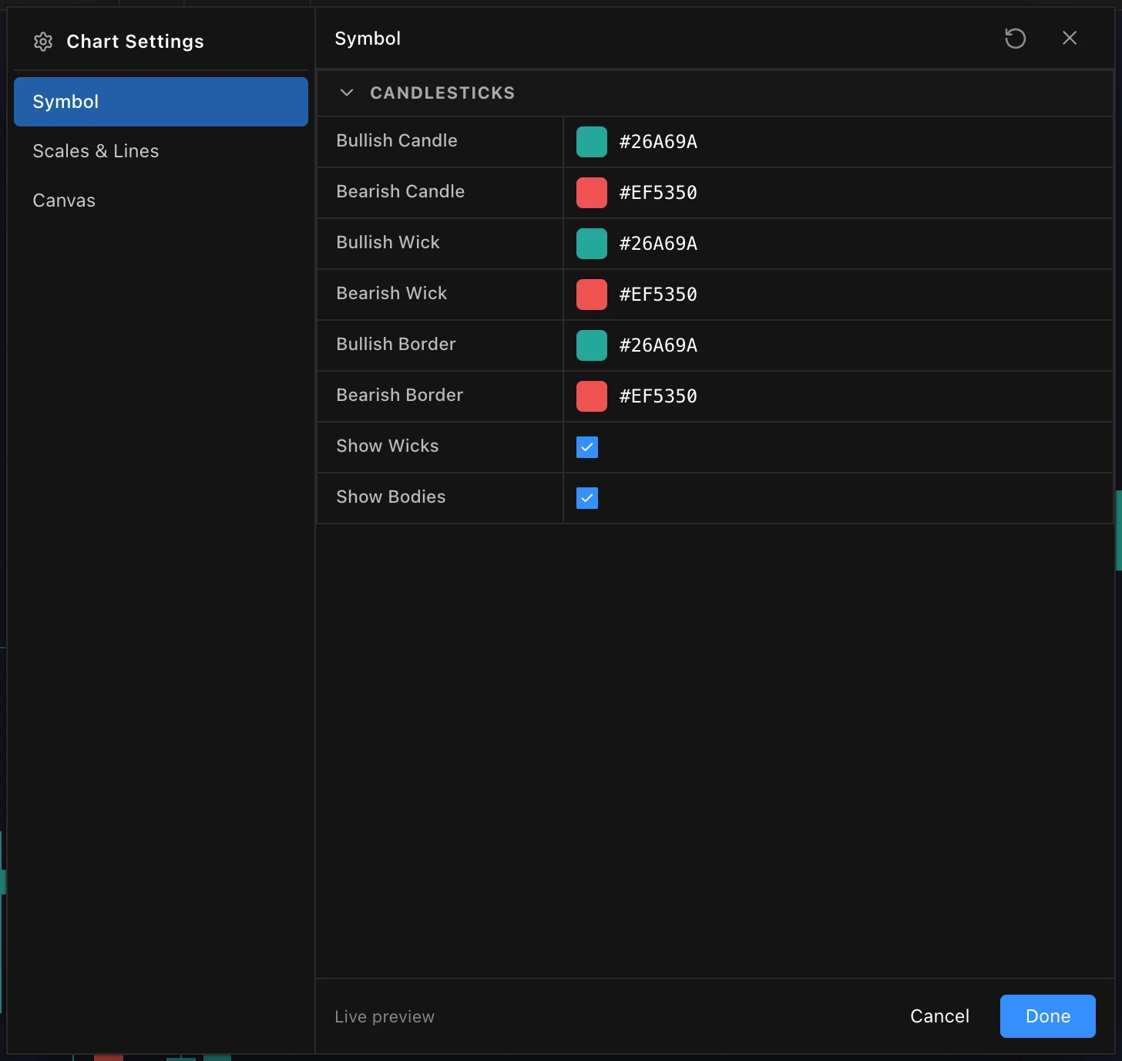Switch to the Canvas tab

(161, 200)
